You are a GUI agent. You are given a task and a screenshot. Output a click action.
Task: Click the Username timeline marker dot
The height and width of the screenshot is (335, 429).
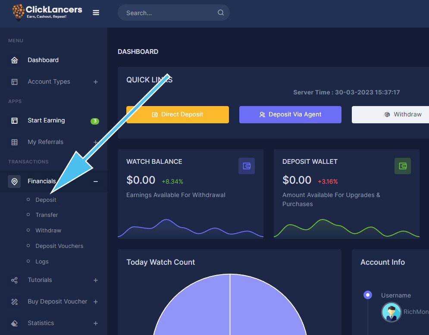point(368,295)
